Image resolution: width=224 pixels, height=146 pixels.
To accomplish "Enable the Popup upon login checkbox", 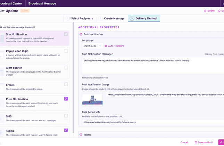I will click(x=66, y=51).
